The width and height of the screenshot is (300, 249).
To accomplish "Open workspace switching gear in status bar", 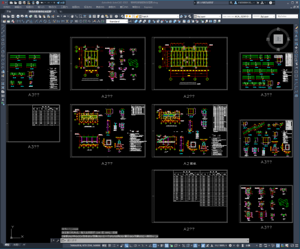I will pos(230,246).
